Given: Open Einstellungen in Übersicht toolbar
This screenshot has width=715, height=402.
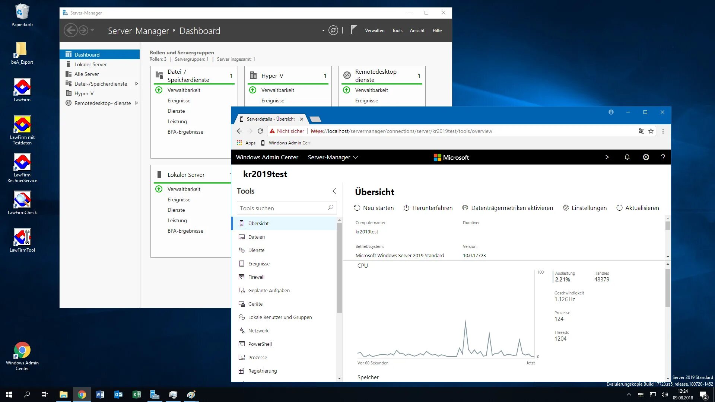Looking at the screenshot, I should click(x=585, y=208).
